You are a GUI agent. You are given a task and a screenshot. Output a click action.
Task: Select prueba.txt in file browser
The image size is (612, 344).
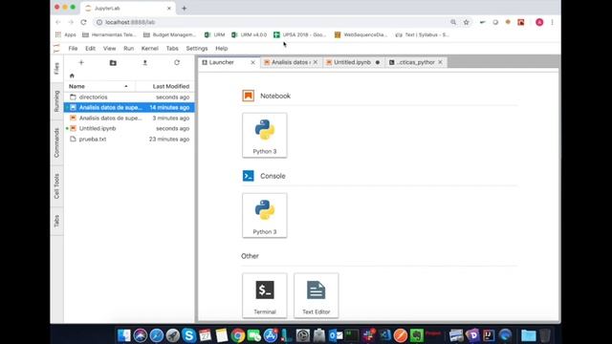(129, 140)
